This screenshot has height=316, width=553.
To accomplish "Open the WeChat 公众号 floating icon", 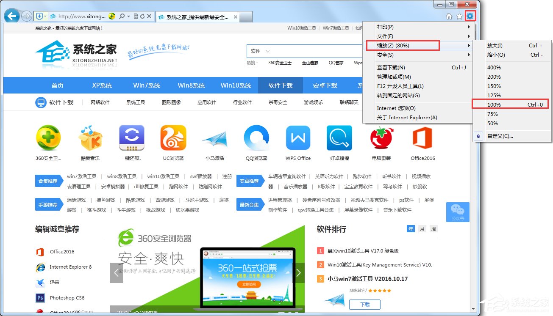I will (458, 212).
